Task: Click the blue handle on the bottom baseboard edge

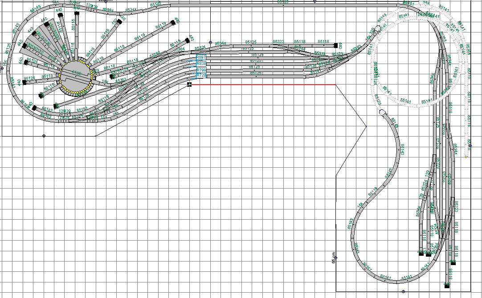Action: 403,292
